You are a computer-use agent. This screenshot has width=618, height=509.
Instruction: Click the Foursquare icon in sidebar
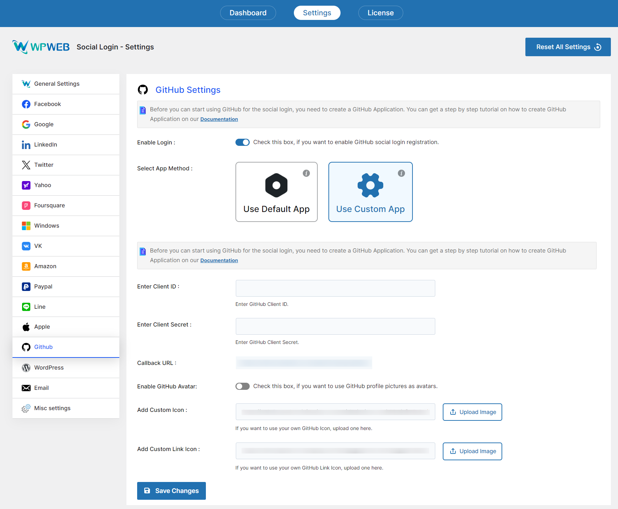coord(26,205)
